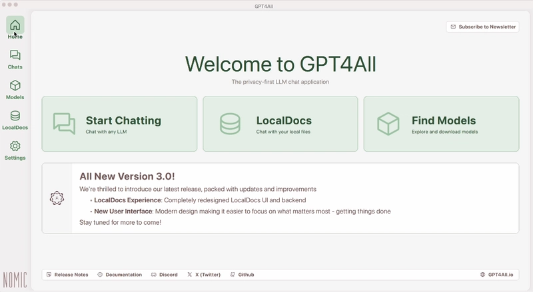Click the chat bubbles icon in Start Chatting
533x292 pixels.
point(64,124)
